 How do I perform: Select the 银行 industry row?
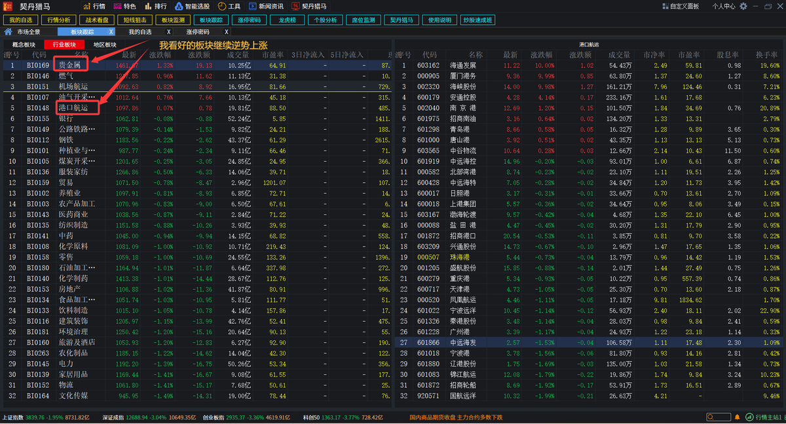click(x=196, y=119)
